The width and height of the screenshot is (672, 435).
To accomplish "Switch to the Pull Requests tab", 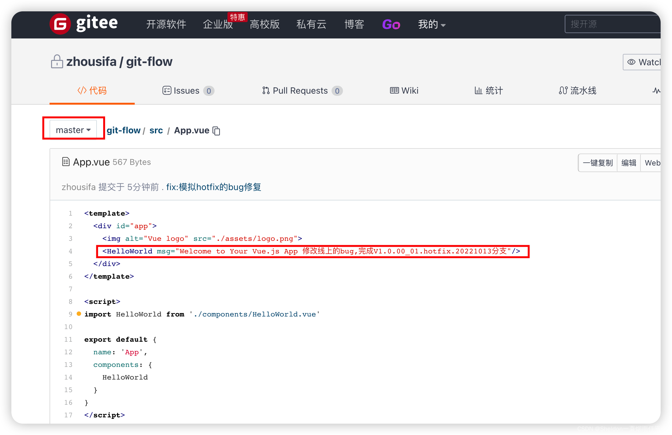I will pyautogui.click(x=302, y=91).
